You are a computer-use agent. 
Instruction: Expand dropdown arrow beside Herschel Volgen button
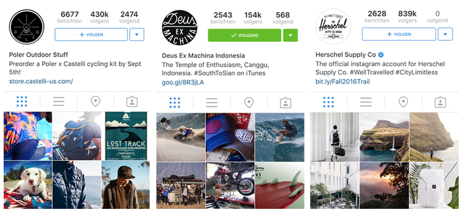(x=445, y=34)
